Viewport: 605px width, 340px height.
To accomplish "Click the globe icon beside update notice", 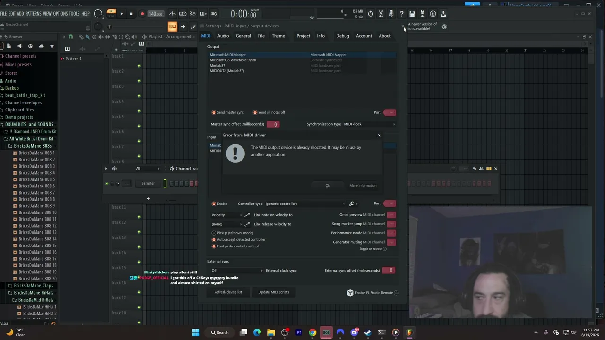I will [444, 26].
